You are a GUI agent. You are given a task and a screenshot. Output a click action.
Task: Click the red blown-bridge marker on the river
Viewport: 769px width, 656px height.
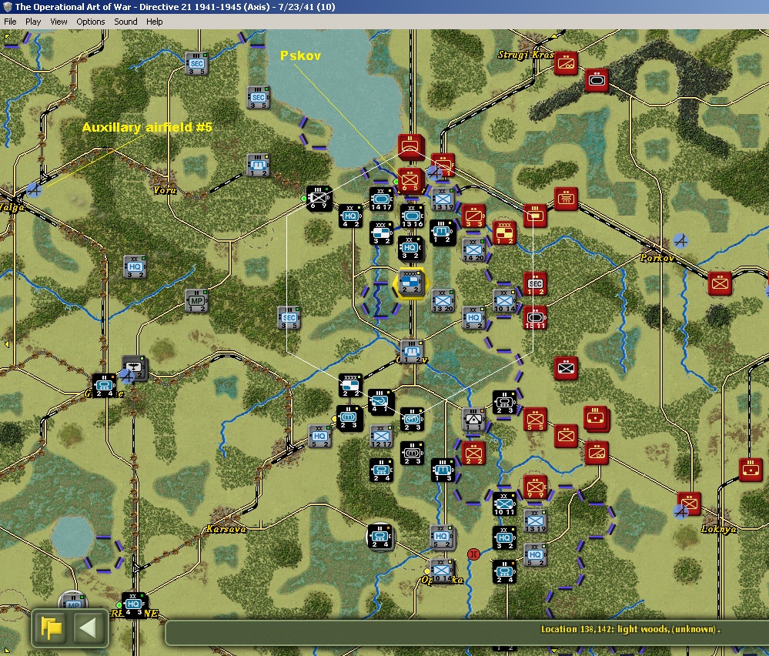coord(473,554)
